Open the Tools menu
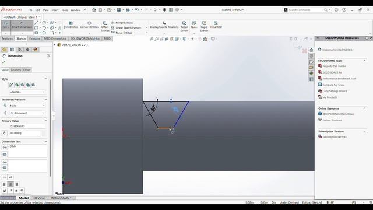 pyautogui.click(x=65, y=10)
